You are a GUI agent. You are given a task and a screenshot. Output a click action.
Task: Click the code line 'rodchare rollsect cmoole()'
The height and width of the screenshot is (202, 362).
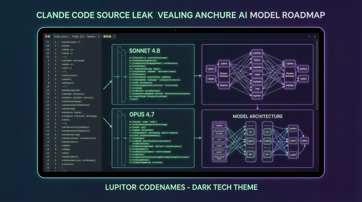coord(78,98)
